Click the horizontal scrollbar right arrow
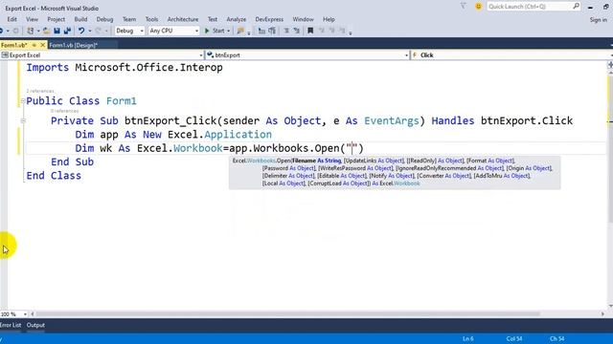The height and width of the screenshot is (344, 613). pyautogui.click(x=602, y=314)
